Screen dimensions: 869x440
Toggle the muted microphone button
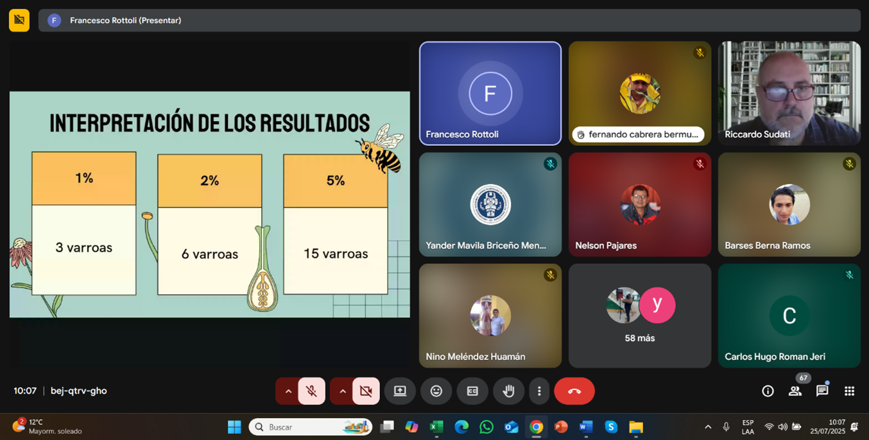click(311, 391)
